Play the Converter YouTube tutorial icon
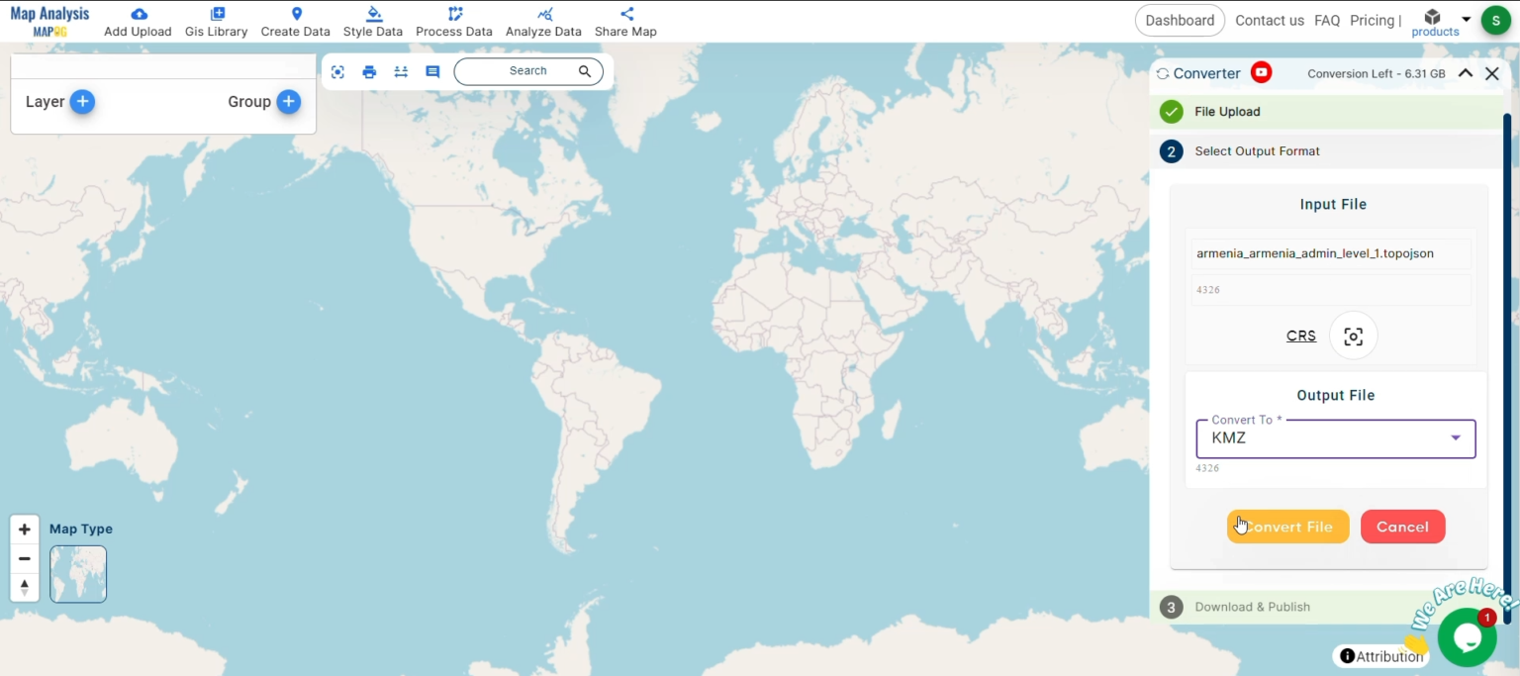Image resolution: width=1520 pixels, height=676 pixels. click(1261, 71)
